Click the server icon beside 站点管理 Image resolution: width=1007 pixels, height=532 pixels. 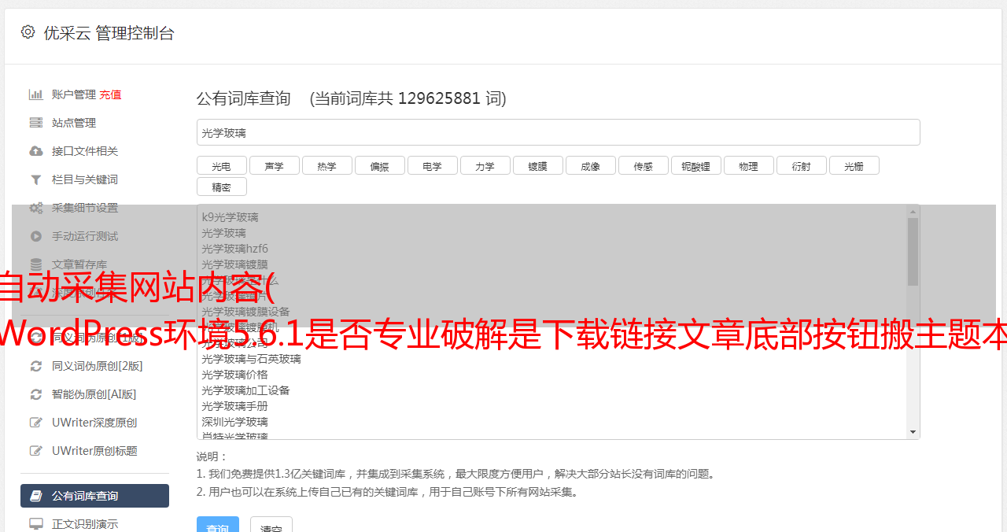pyautogui.click(x=36, y=123)
